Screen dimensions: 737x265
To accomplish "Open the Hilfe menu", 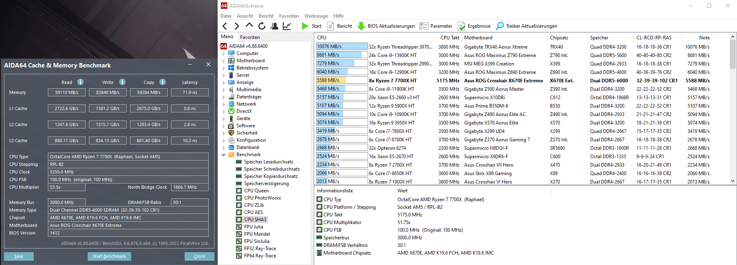I will tap(339, 16).
